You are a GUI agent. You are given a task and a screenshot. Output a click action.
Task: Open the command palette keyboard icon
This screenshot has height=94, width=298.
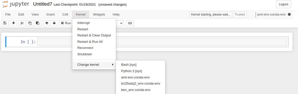(x=130, y=23)
